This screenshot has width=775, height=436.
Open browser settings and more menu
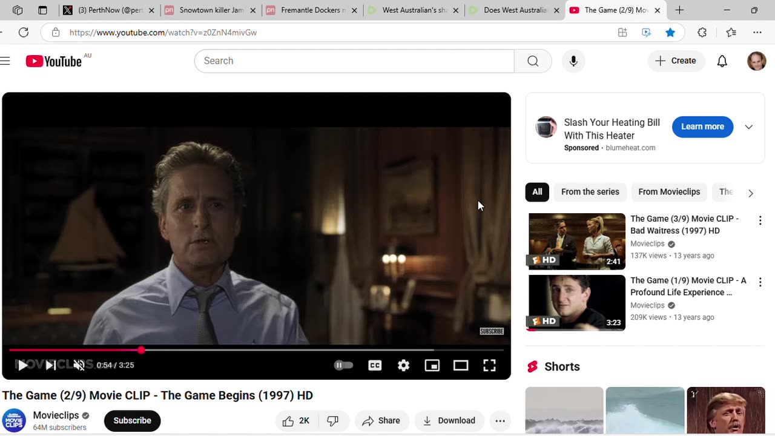coord(757,33)
